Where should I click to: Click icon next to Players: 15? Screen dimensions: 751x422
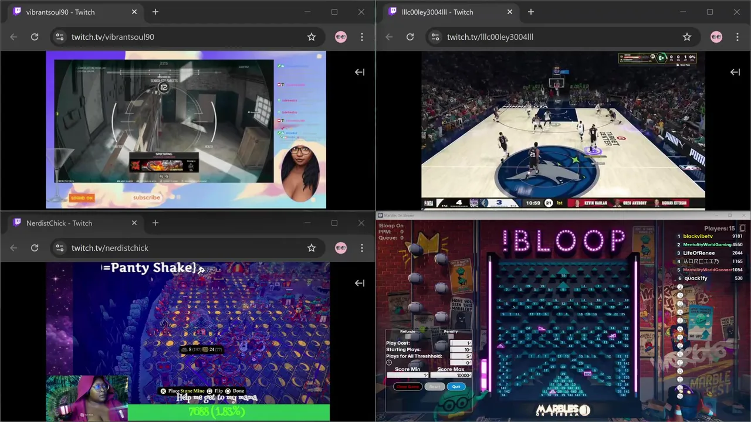(742, 229)
